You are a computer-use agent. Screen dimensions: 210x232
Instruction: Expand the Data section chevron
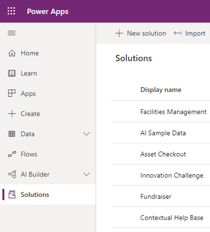pos(86,134)
